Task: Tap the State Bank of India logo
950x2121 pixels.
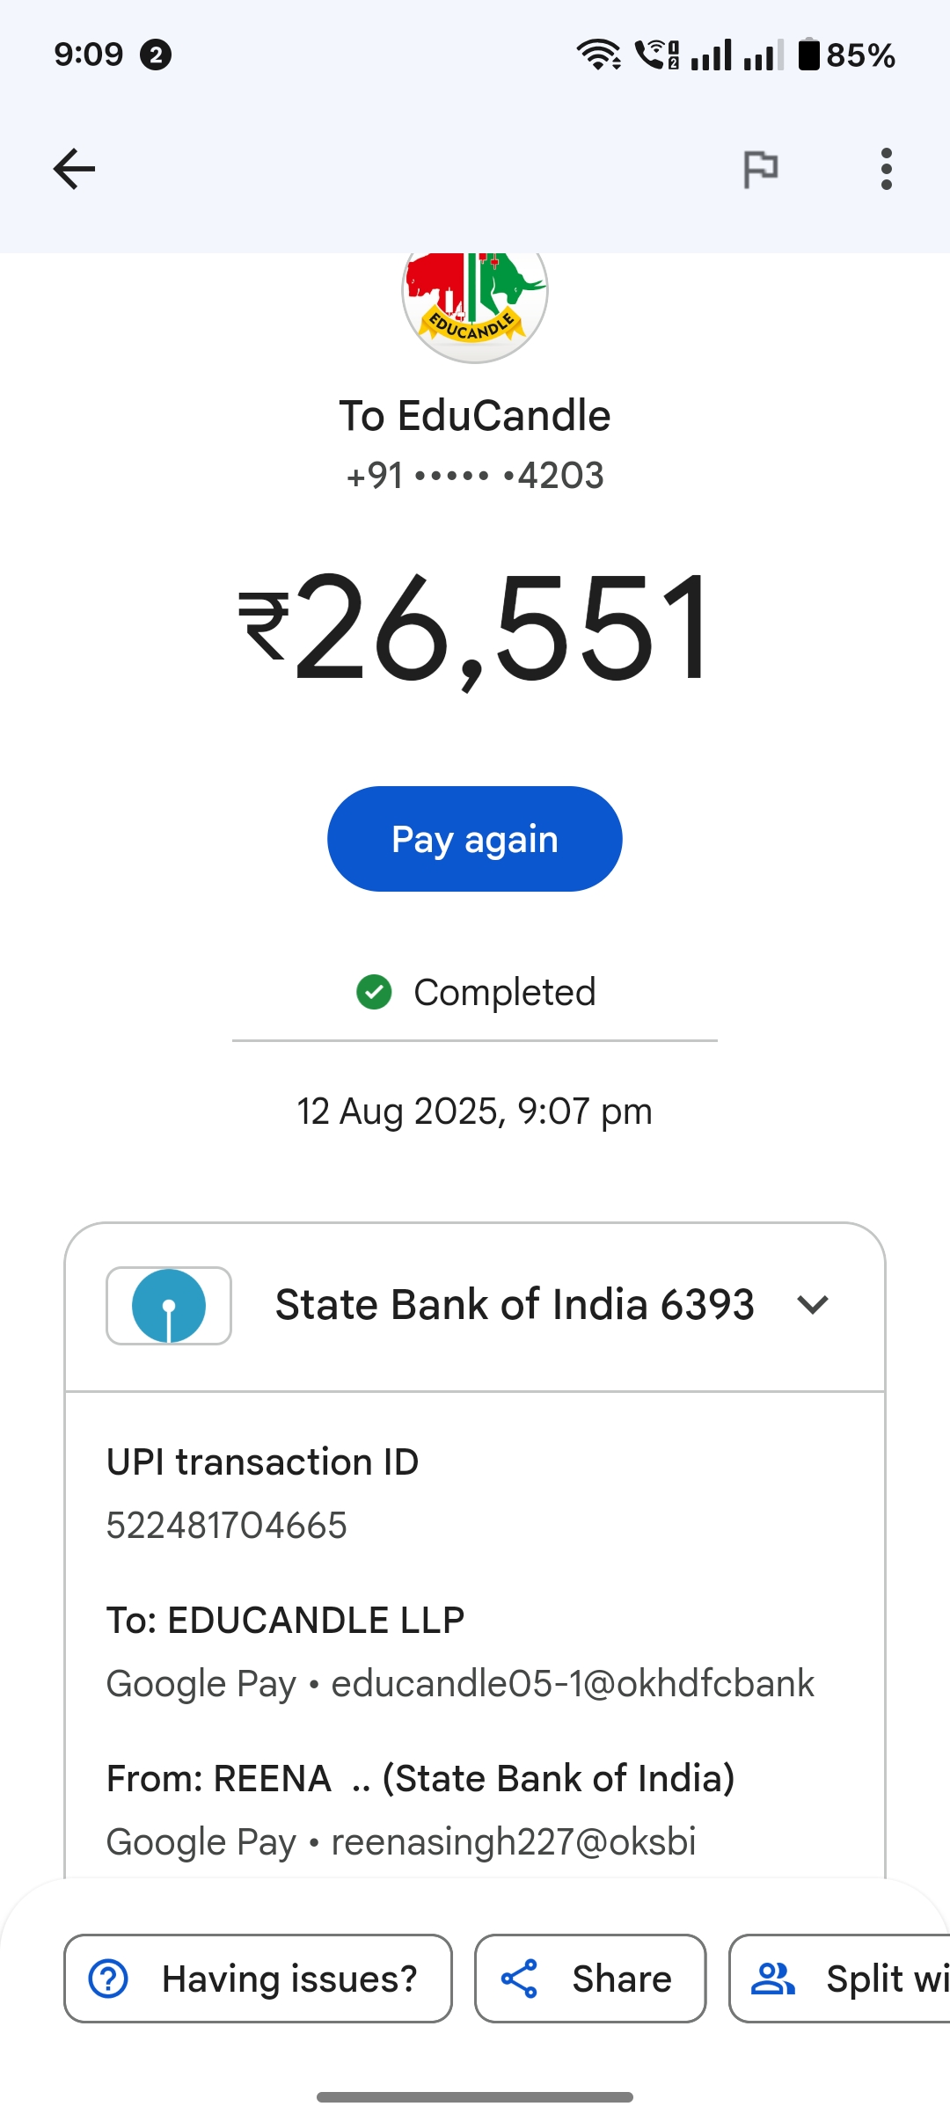Action: click(x=169, y=1306)
